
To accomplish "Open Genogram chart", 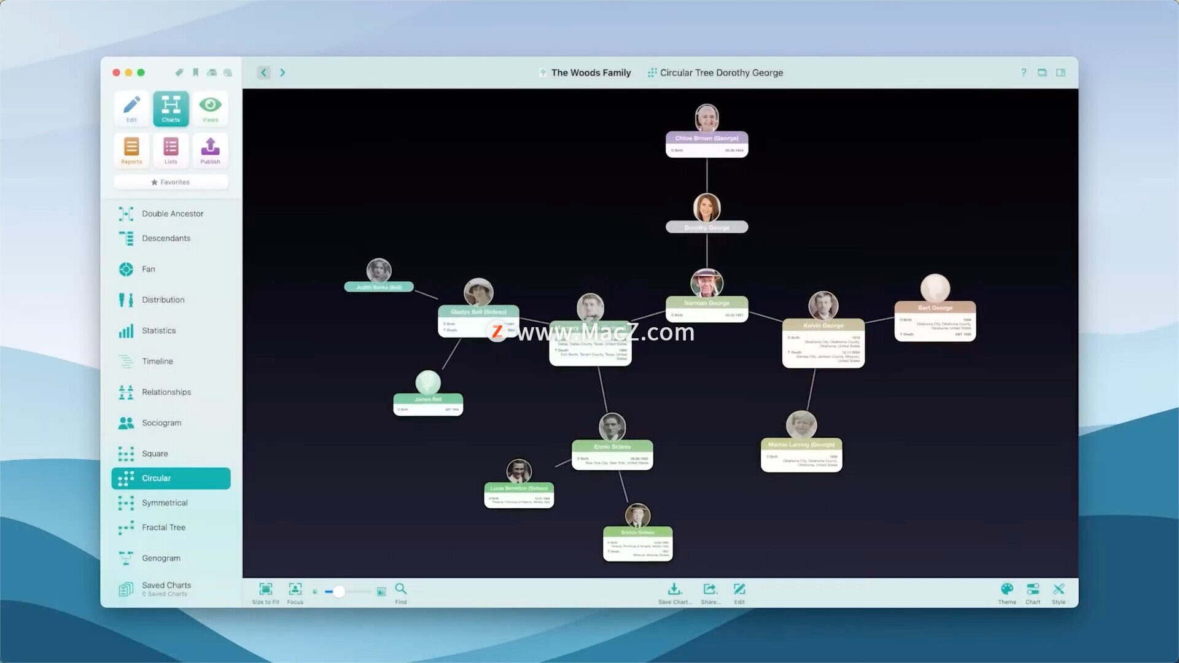I will click(171, 558).
